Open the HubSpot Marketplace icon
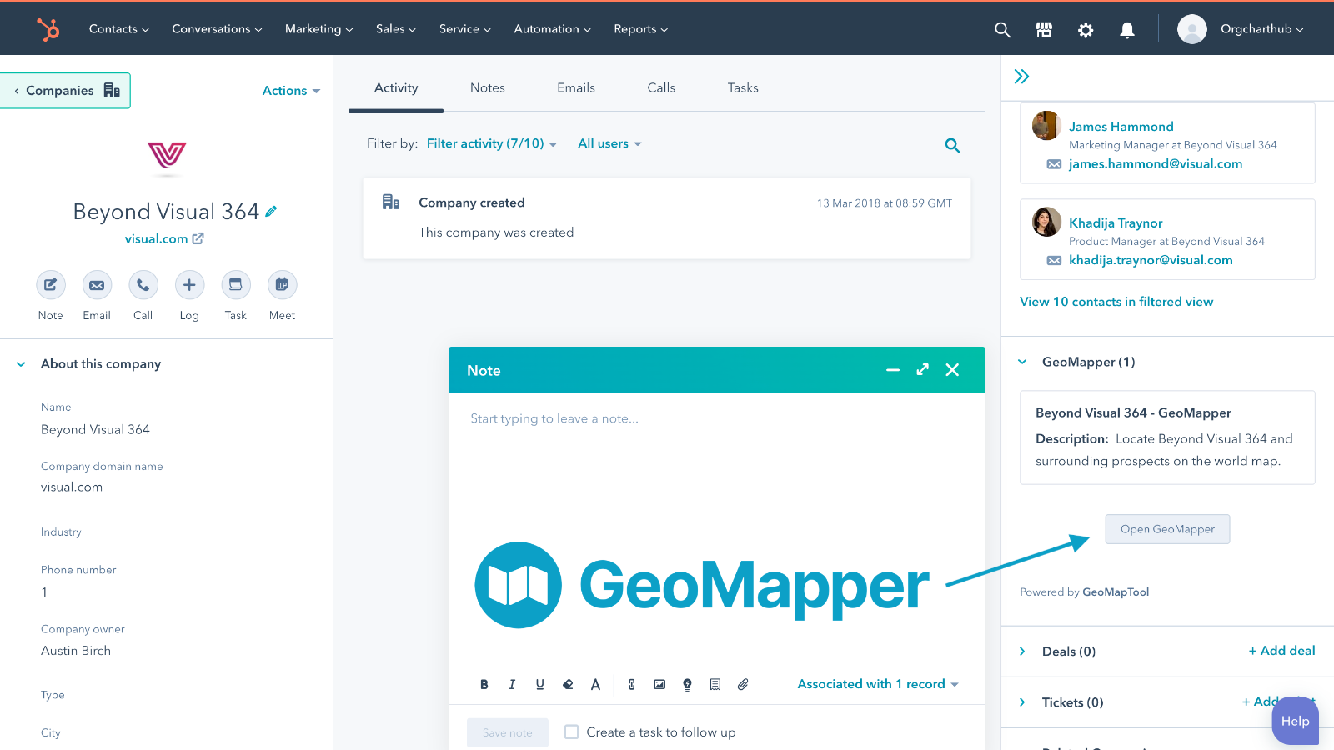 [x=1044, y=29]
